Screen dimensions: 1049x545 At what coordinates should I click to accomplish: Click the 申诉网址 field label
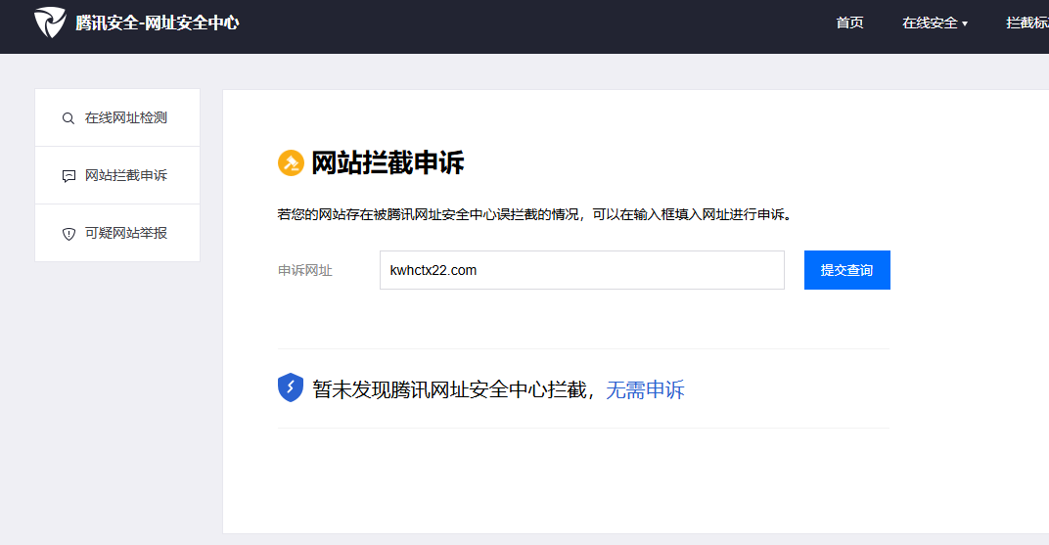[x=305, y=270]
